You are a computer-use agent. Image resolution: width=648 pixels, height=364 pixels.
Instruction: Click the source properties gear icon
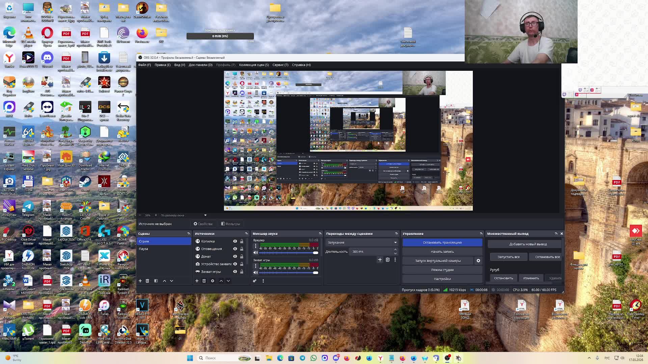click(x=213, y=281)
